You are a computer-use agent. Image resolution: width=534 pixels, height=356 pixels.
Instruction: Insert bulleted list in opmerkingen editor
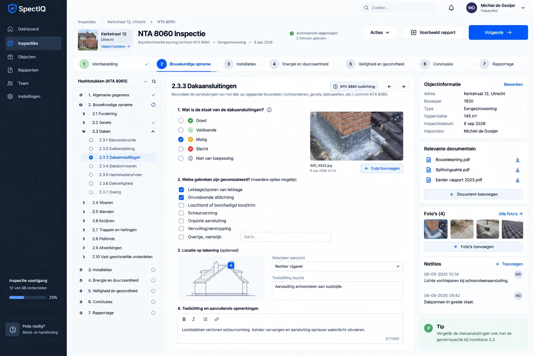205,319
